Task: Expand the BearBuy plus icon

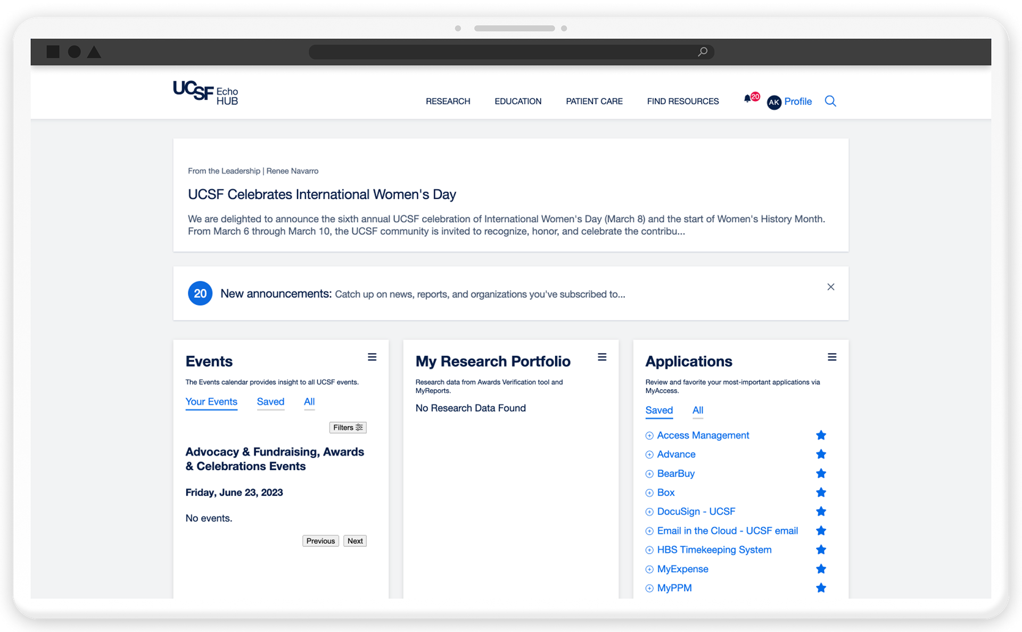Action: tap(649, 474)
